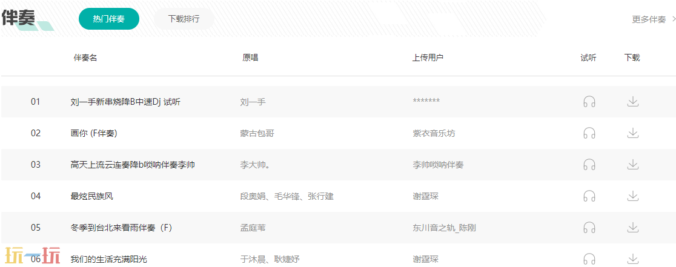Screen dimensions: 676x267
Task: Download 冬季到台北来看雨伴奏 (F)
Action: [x=632, y=228]
